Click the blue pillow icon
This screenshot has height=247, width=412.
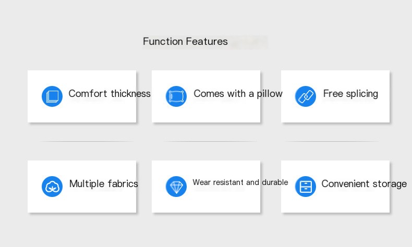point(176,96)
